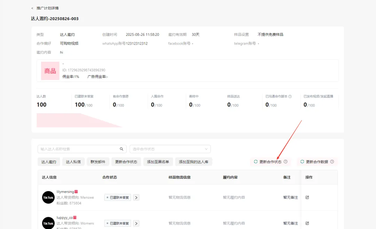Click the 不提供免费样品 sample setting value
Screen dimensions: 376x229
pos(270,34)
